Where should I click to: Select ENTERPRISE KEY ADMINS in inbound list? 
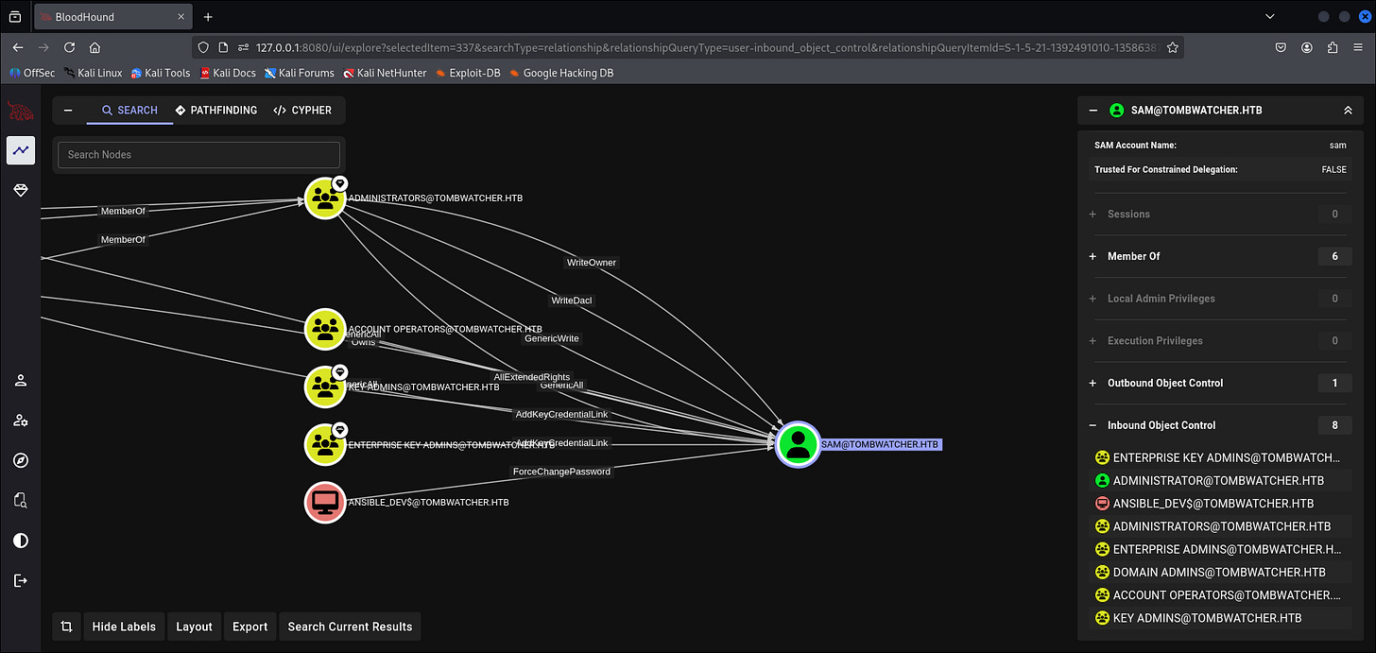point(1219,457)
